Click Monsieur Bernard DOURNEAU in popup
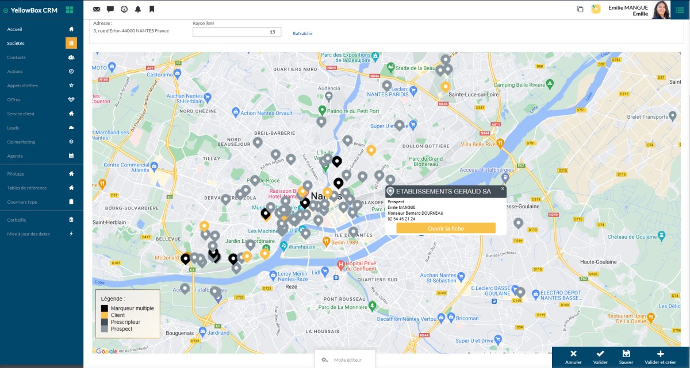Viewport: 690px width, 368px height. pos(416,213)
